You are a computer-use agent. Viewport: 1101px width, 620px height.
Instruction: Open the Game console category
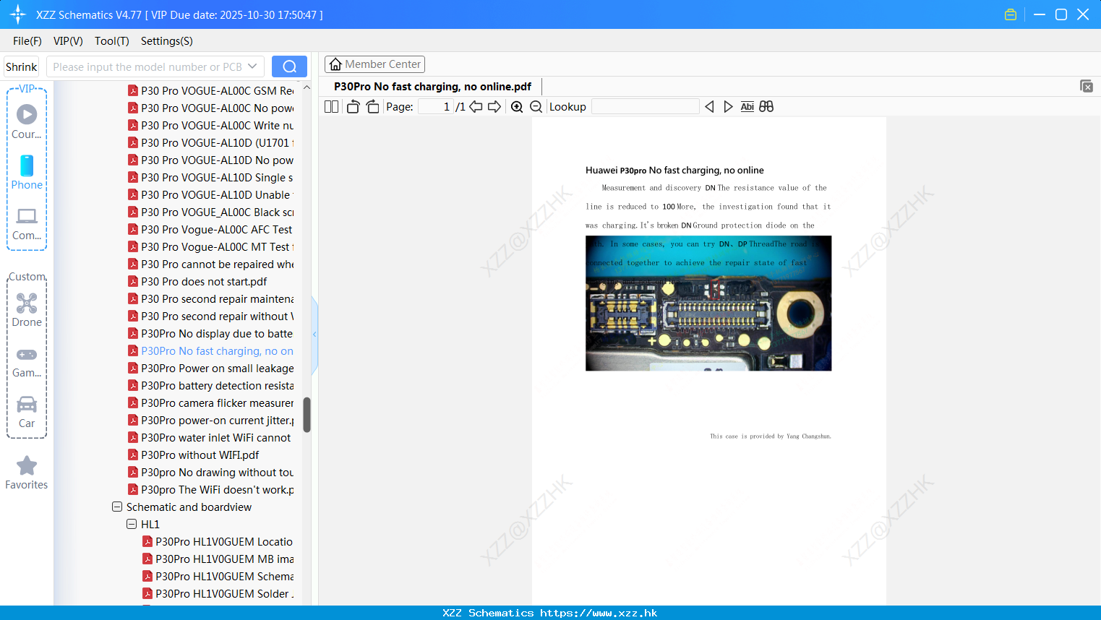(x=27, y=363)
